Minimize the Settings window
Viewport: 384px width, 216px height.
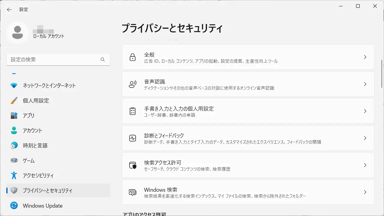[341, 6]
